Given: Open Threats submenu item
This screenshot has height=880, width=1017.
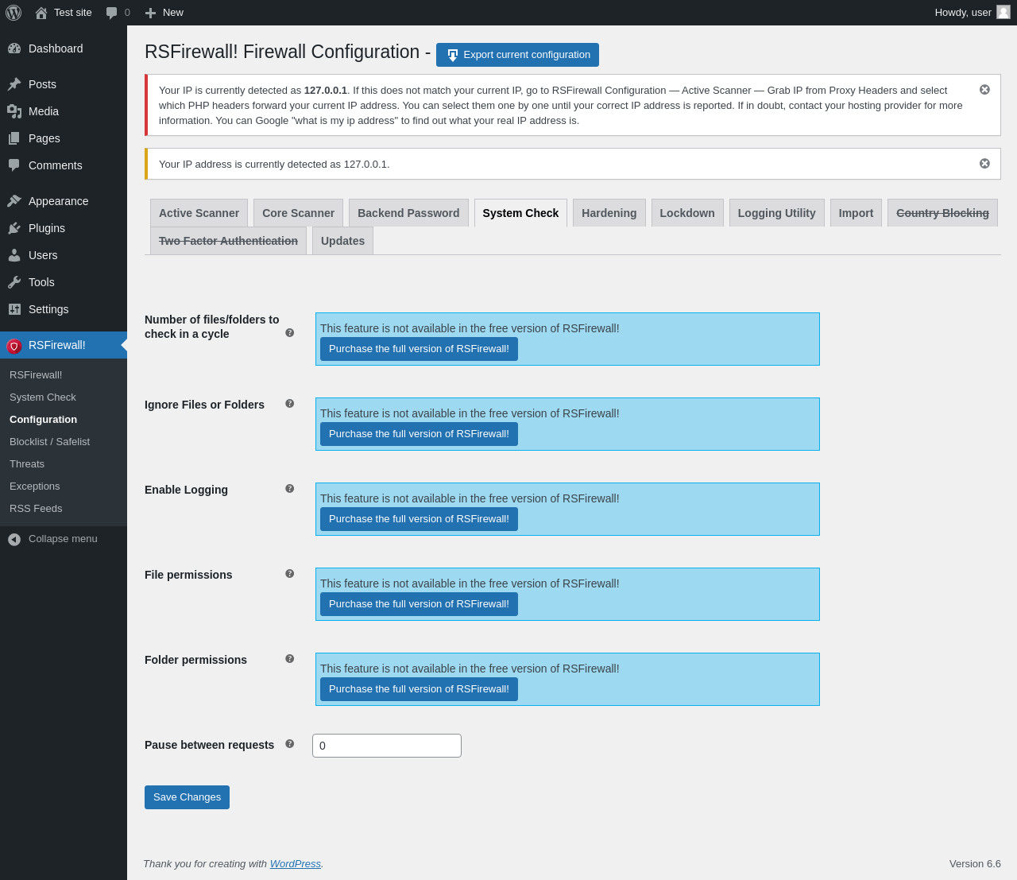Looking at the screenshot, I should [x=64, y=464].
